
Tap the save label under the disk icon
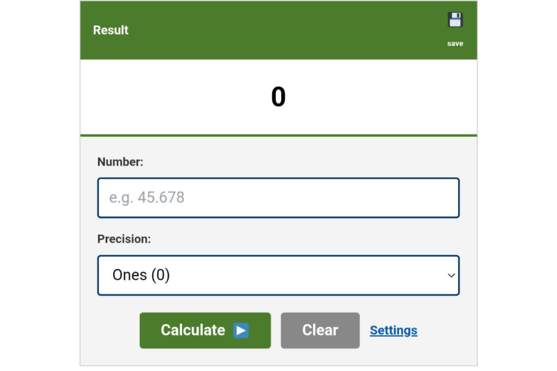455,43
